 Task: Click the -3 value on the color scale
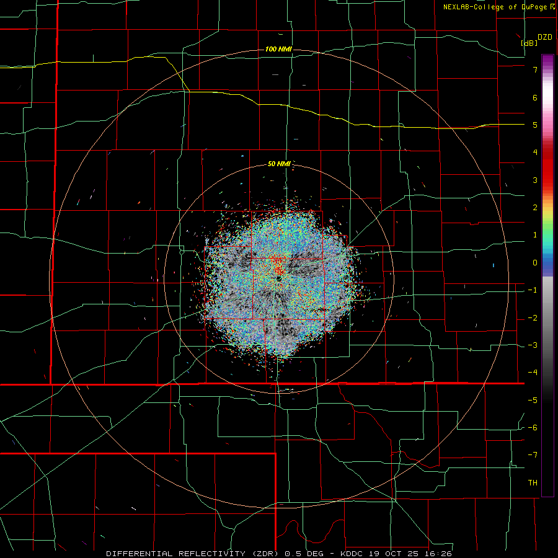533,345
